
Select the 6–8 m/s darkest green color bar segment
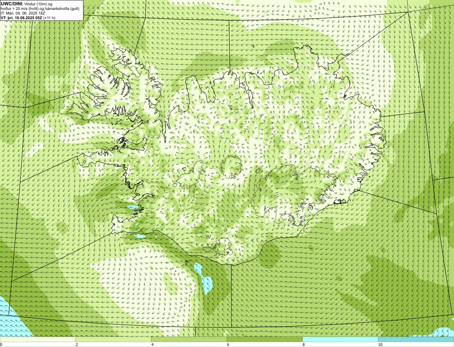click(265, 339)
